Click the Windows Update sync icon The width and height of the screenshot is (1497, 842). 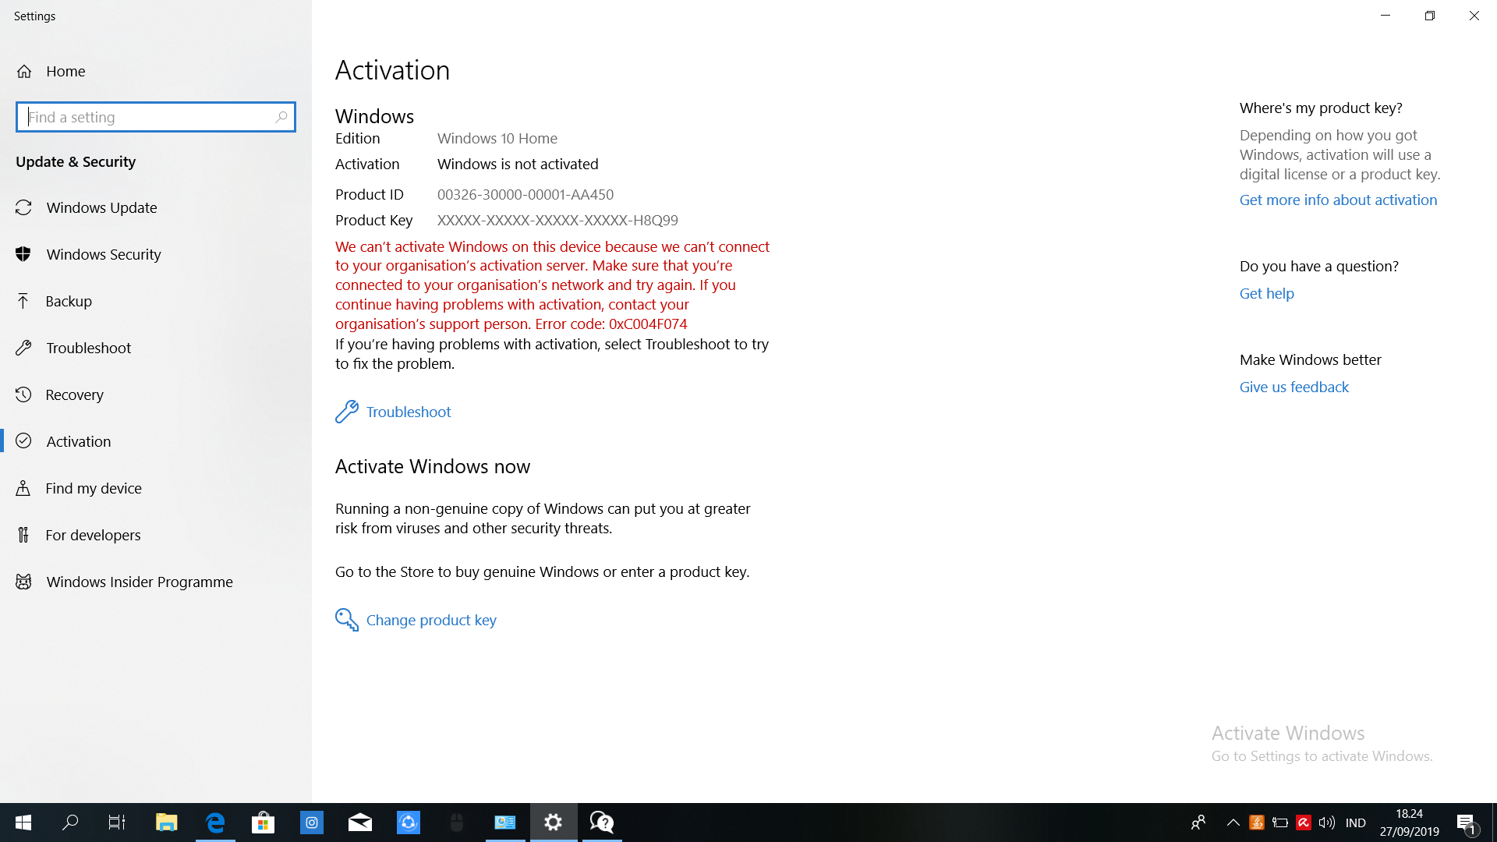point(23,207)
